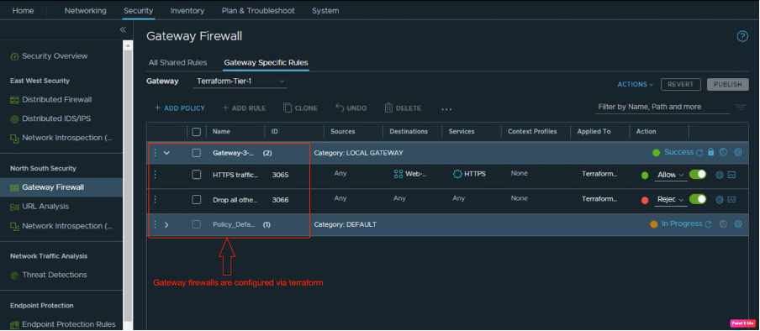The height and width of the screenshot is (331, 760).
Task: Open help via question mark icon
Action: click(x=742, y=36)
